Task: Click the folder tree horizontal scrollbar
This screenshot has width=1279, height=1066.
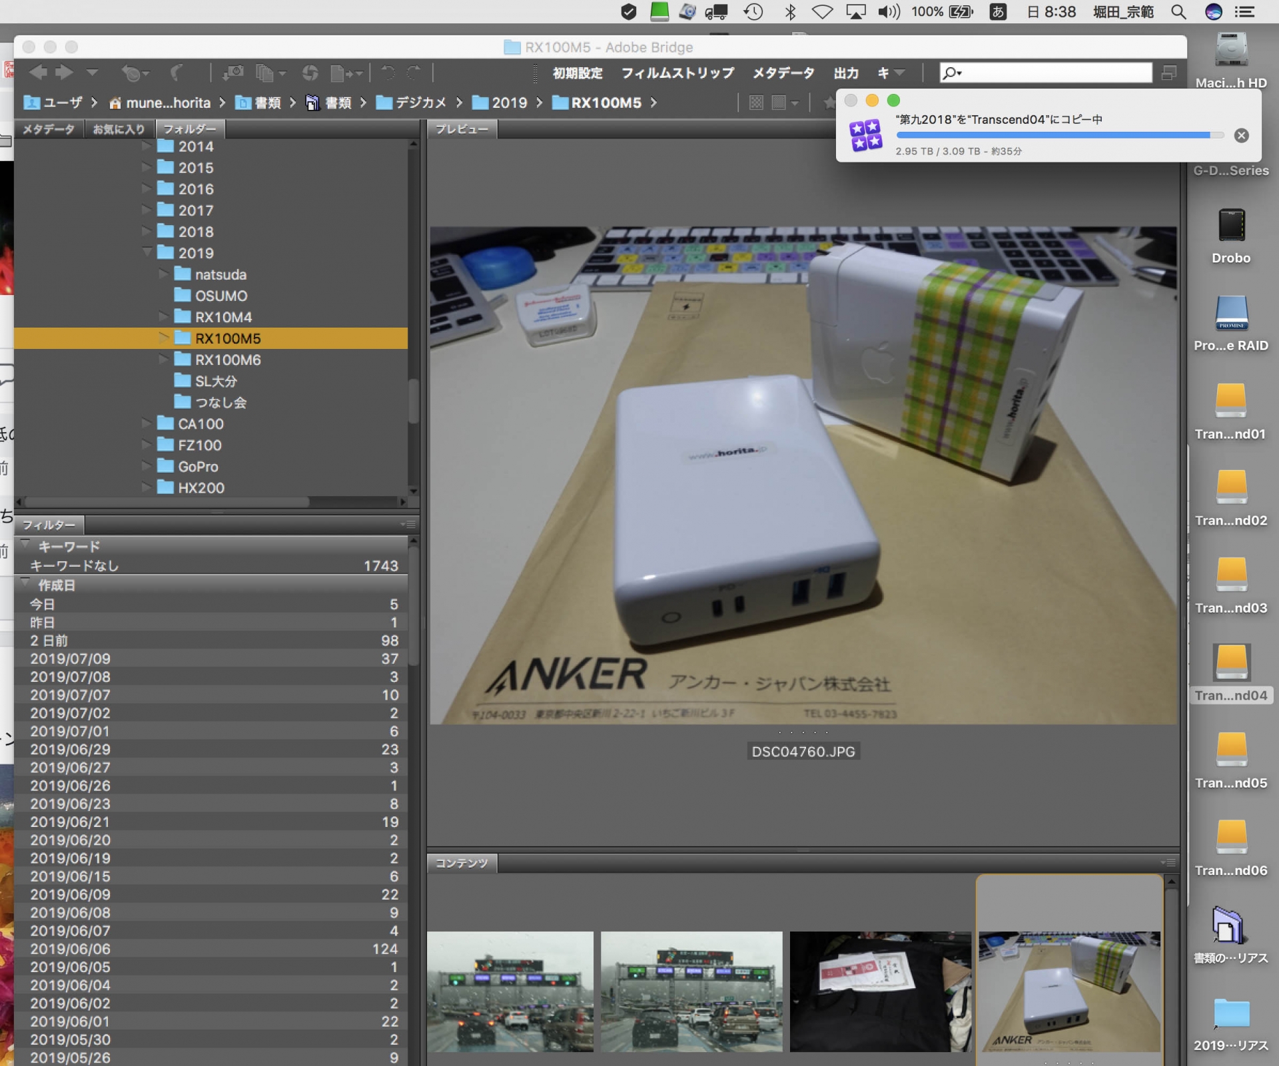Action: pyautogui.click(x=167, y=501)
